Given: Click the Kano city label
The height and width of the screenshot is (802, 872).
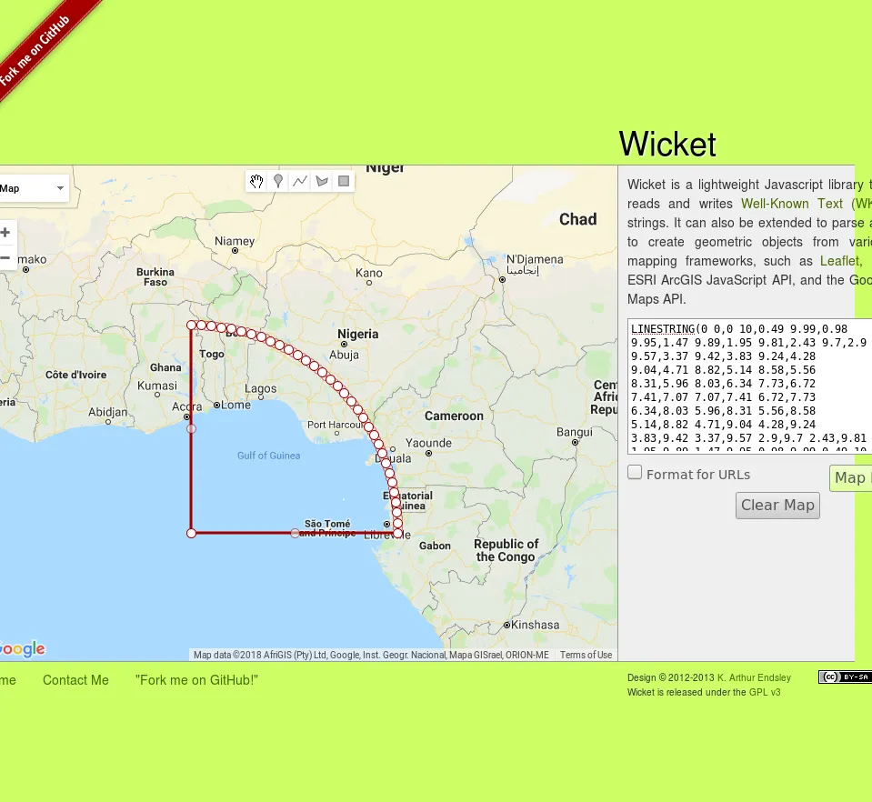Looking at the screenshot, I should 368,273.
